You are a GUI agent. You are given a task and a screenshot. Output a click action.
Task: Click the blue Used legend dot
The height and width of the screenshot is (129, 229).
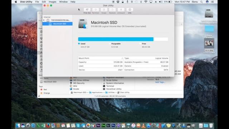(x=79, y=44)
